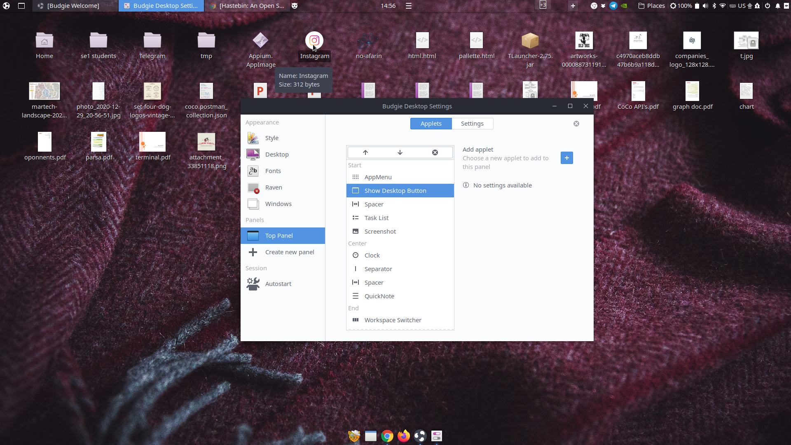Open the Places menu
This screenshot has width=791, height=445.
pyautogui.click(x=651, y=6)
